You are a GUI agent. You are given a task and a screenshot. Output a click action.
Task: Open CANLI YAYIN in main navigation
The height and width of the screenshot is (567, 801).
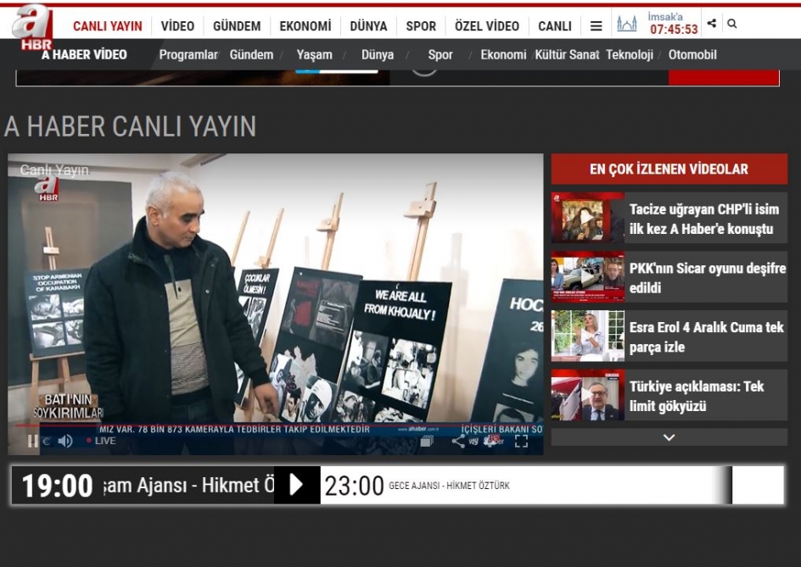click(x=107, y=26)
